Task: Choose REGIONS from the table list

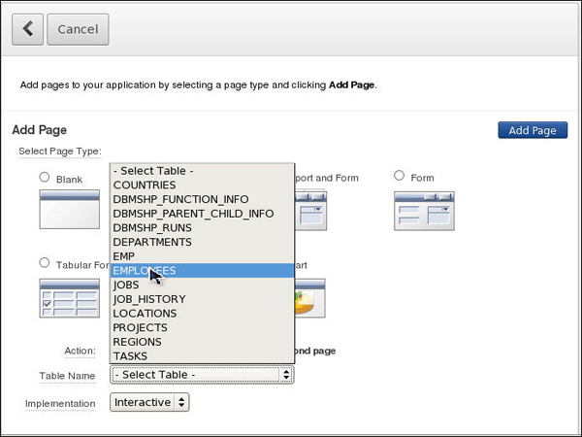Action: click(203, 342)
